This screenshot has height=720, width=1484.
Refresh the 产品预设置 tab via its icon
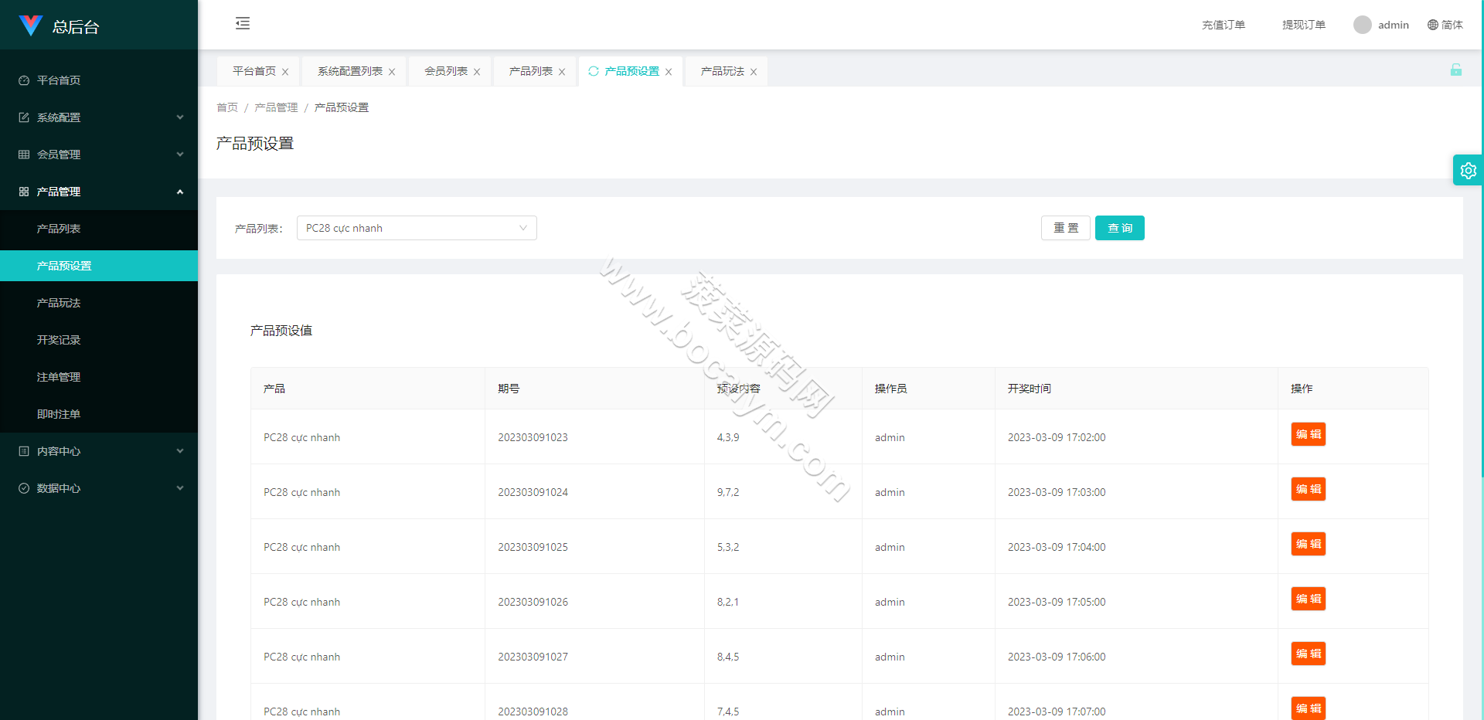pos(594,71)
